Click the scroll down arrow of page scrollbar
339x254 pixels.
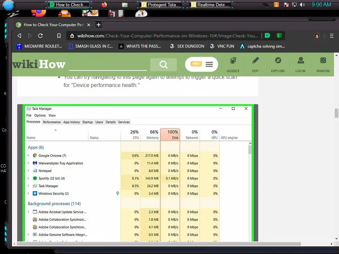[336, 239]
